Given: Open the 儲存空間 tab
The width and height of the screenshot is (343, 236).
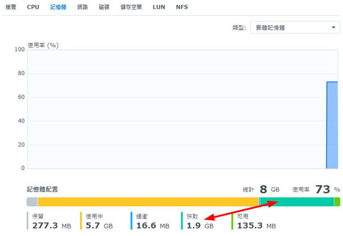Looking at the screenshot, I should point(131,7).
